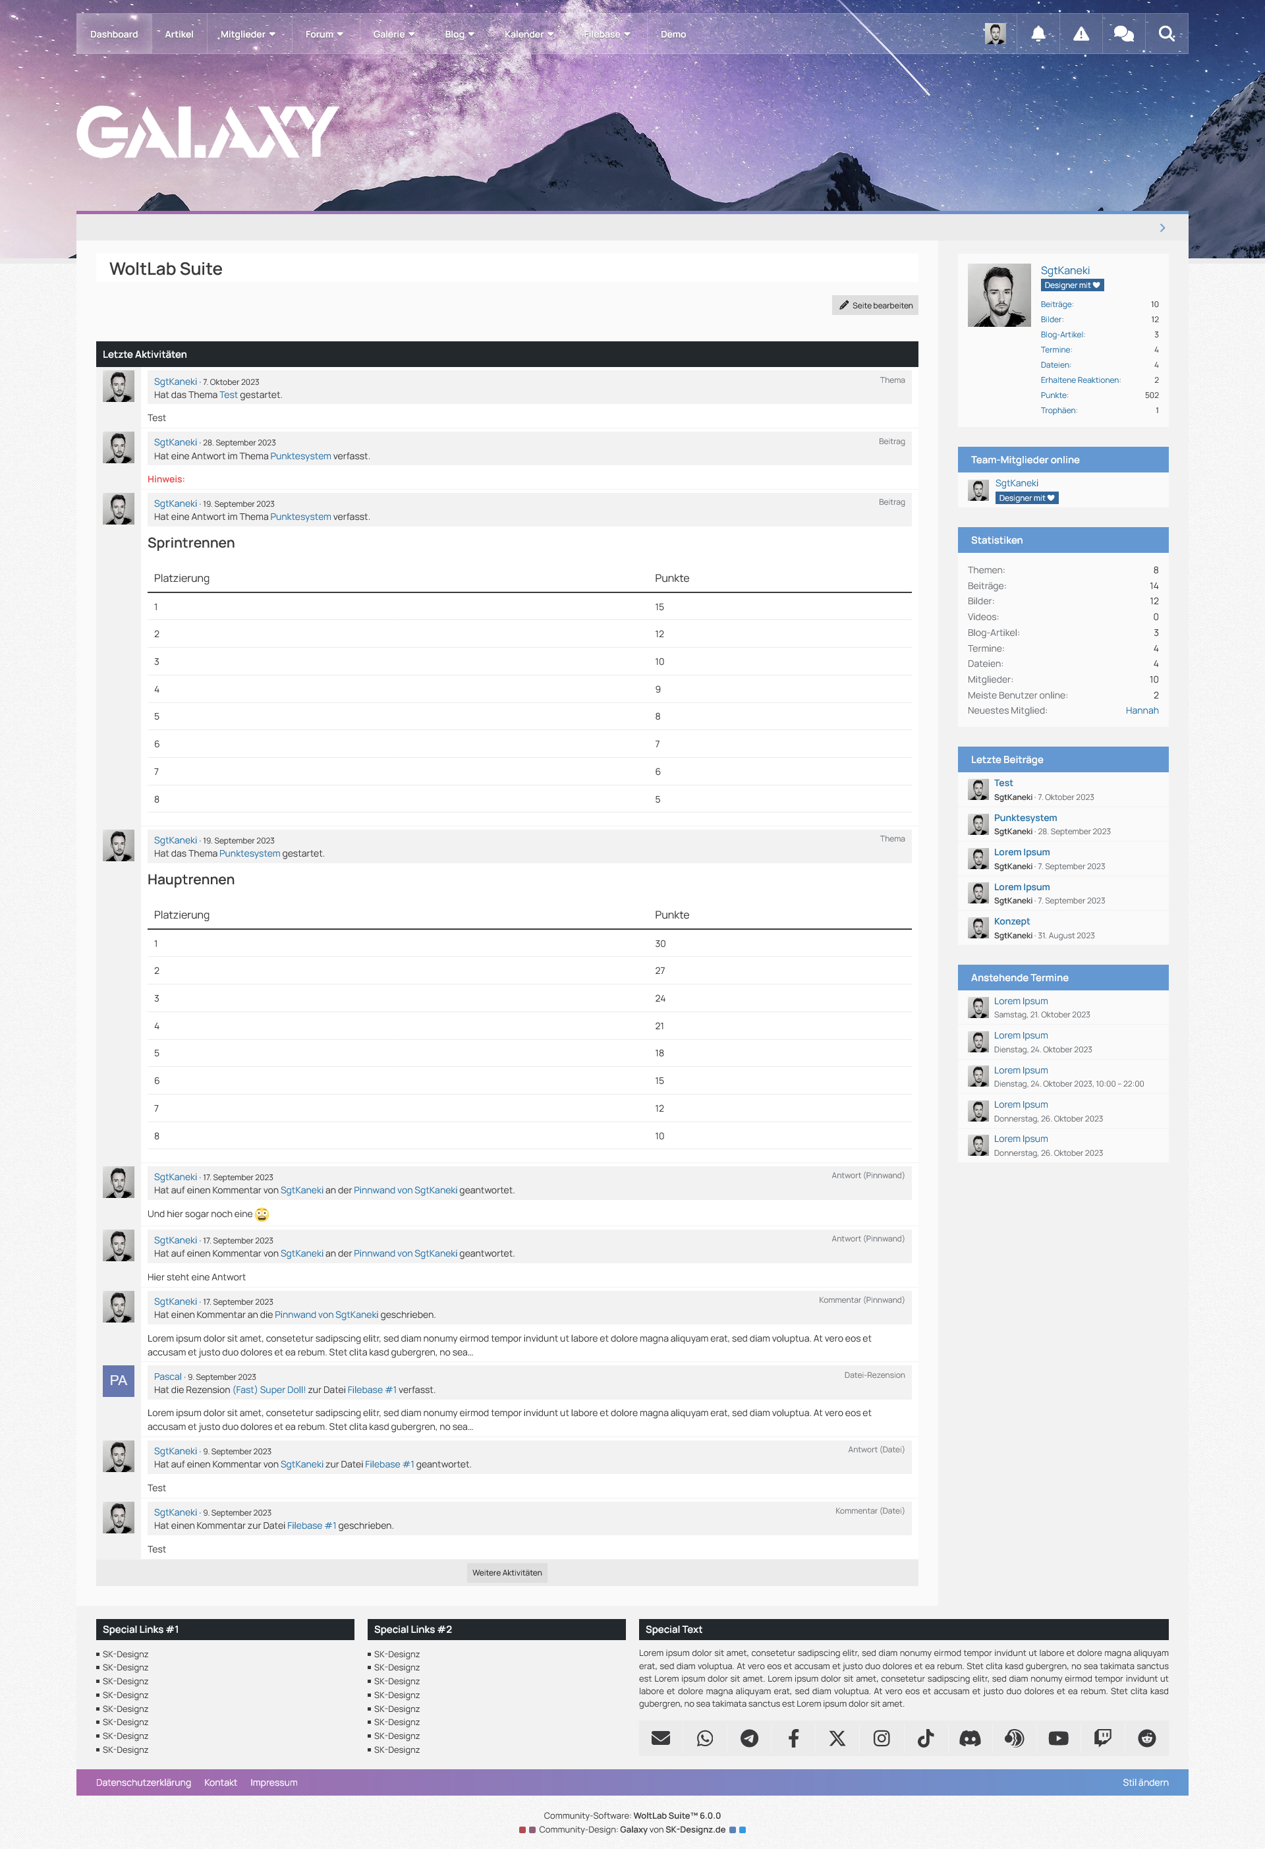Expand the Mitglieder dropdown menu
Screen dimensions: 1265x1849
[x=248, y=34]
